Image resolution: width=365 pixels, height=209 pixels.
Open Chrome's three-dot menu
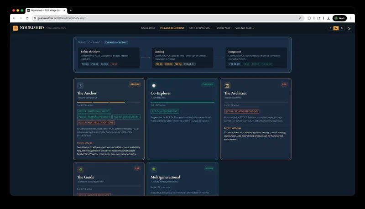click(x=350, y=18)
